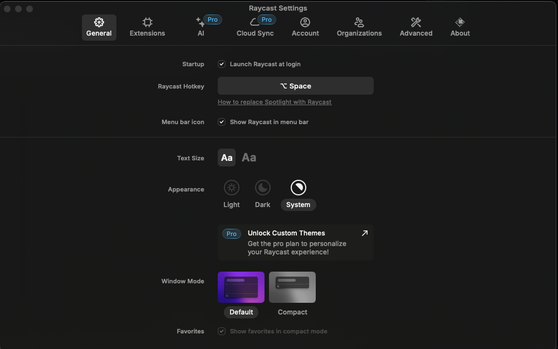The width and height of the screenshot is (558, 349).
Task: Click the Pro badge in themes card
Action: 231,234
